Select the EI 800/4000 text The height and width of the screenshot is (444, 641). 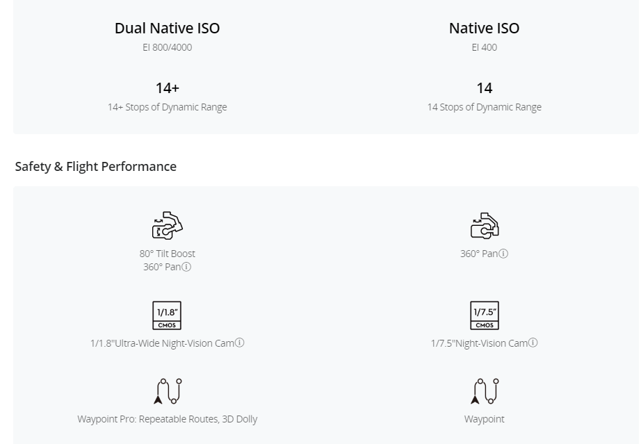(167, 47)
